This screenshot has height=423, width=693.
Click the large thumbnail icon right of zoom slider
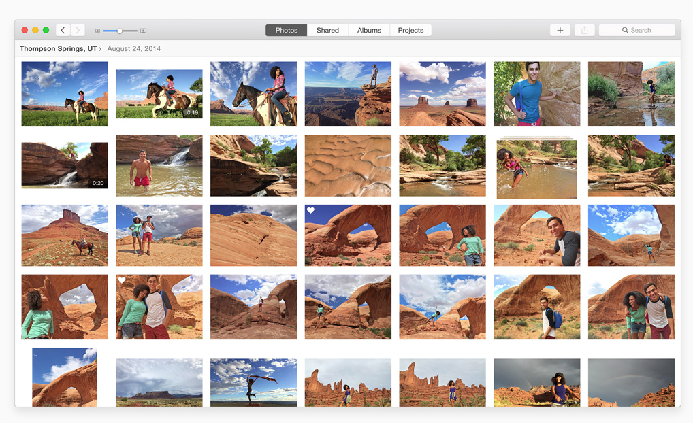tap(143, 31)
